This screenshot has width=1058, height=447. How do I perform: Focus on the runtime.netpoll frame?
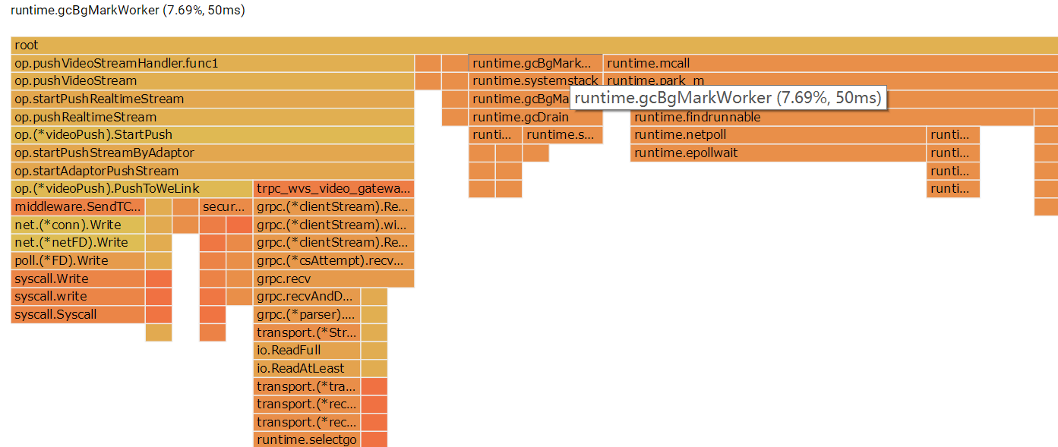[778, 135]
